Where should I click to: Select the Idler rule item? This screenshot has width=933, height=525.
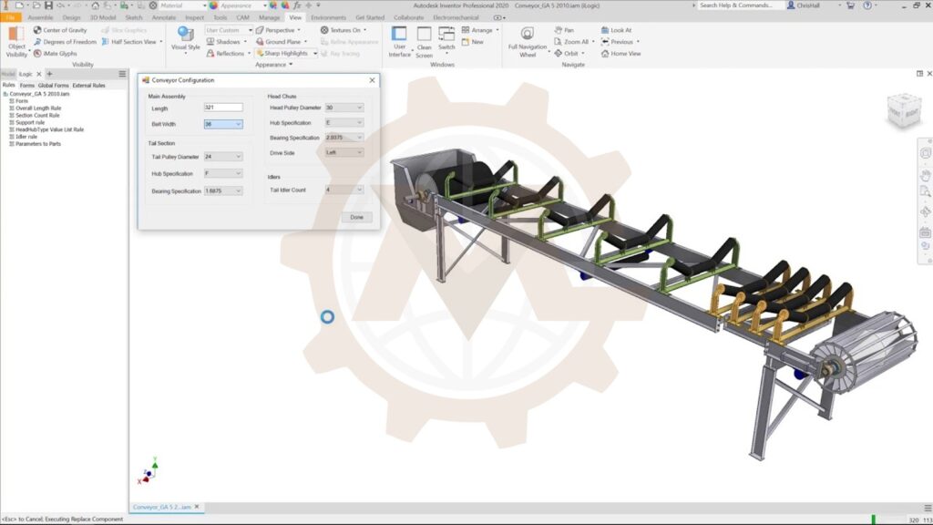[x=26, y=137]
